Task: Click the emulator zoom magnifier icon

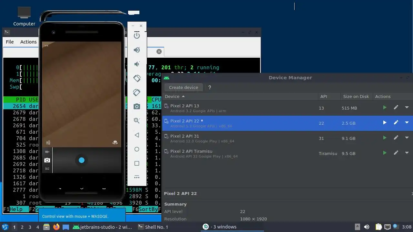Action: (137, 121)
